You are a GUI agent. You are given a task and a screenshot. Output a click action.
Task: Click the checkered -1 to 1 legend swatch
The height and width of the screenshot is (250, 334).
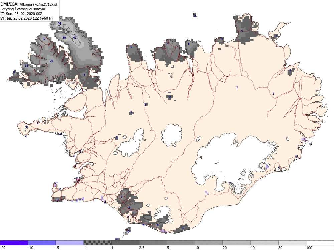[97, 243]
